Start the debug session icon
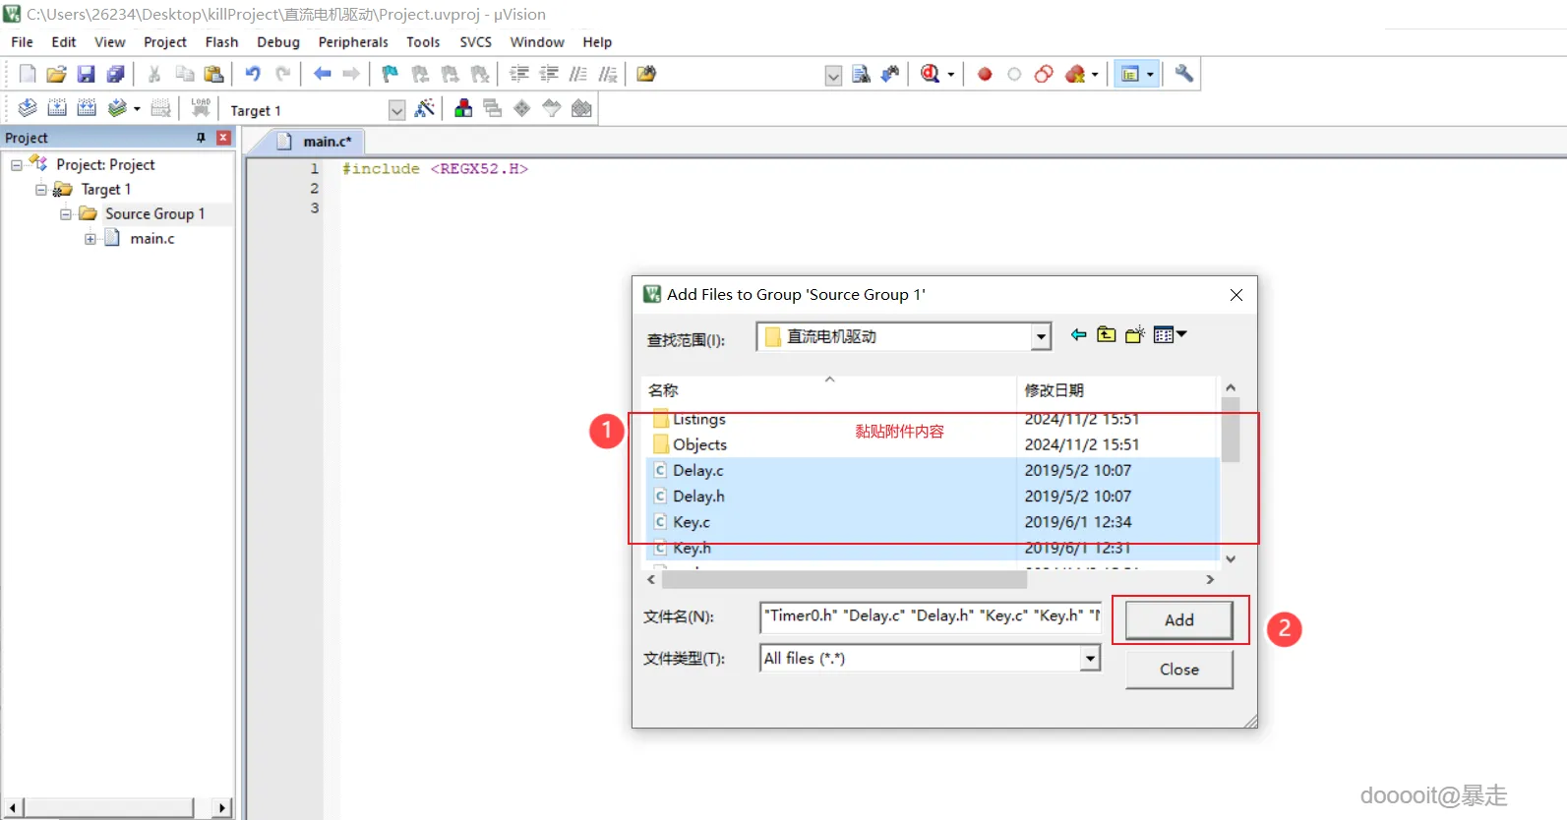Screen dimensions: 1567x820 tap(930, 74)
